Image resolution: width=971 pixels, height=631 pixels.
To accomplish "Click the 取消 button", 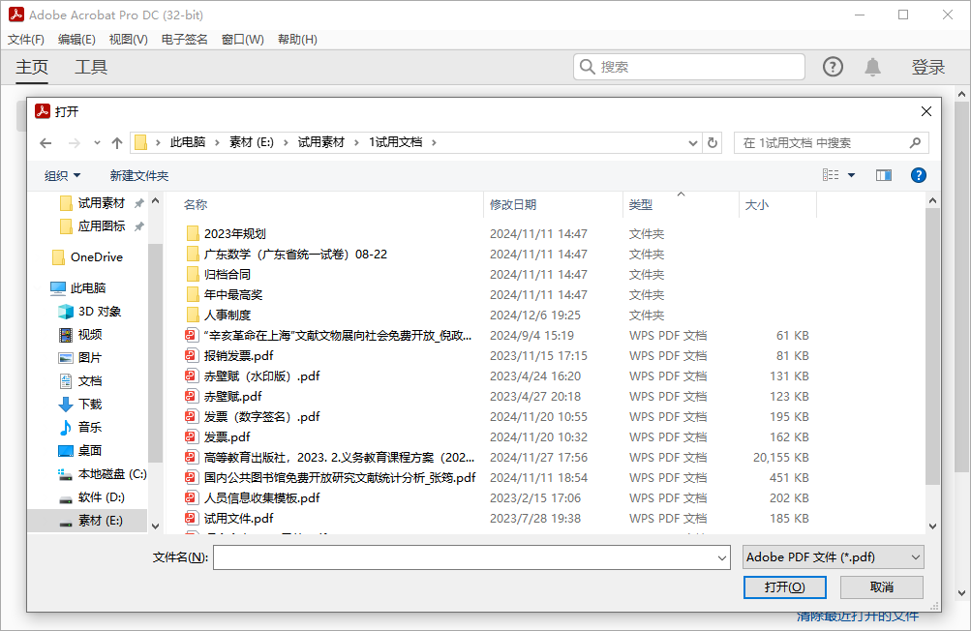I will (x=881, y=587).
